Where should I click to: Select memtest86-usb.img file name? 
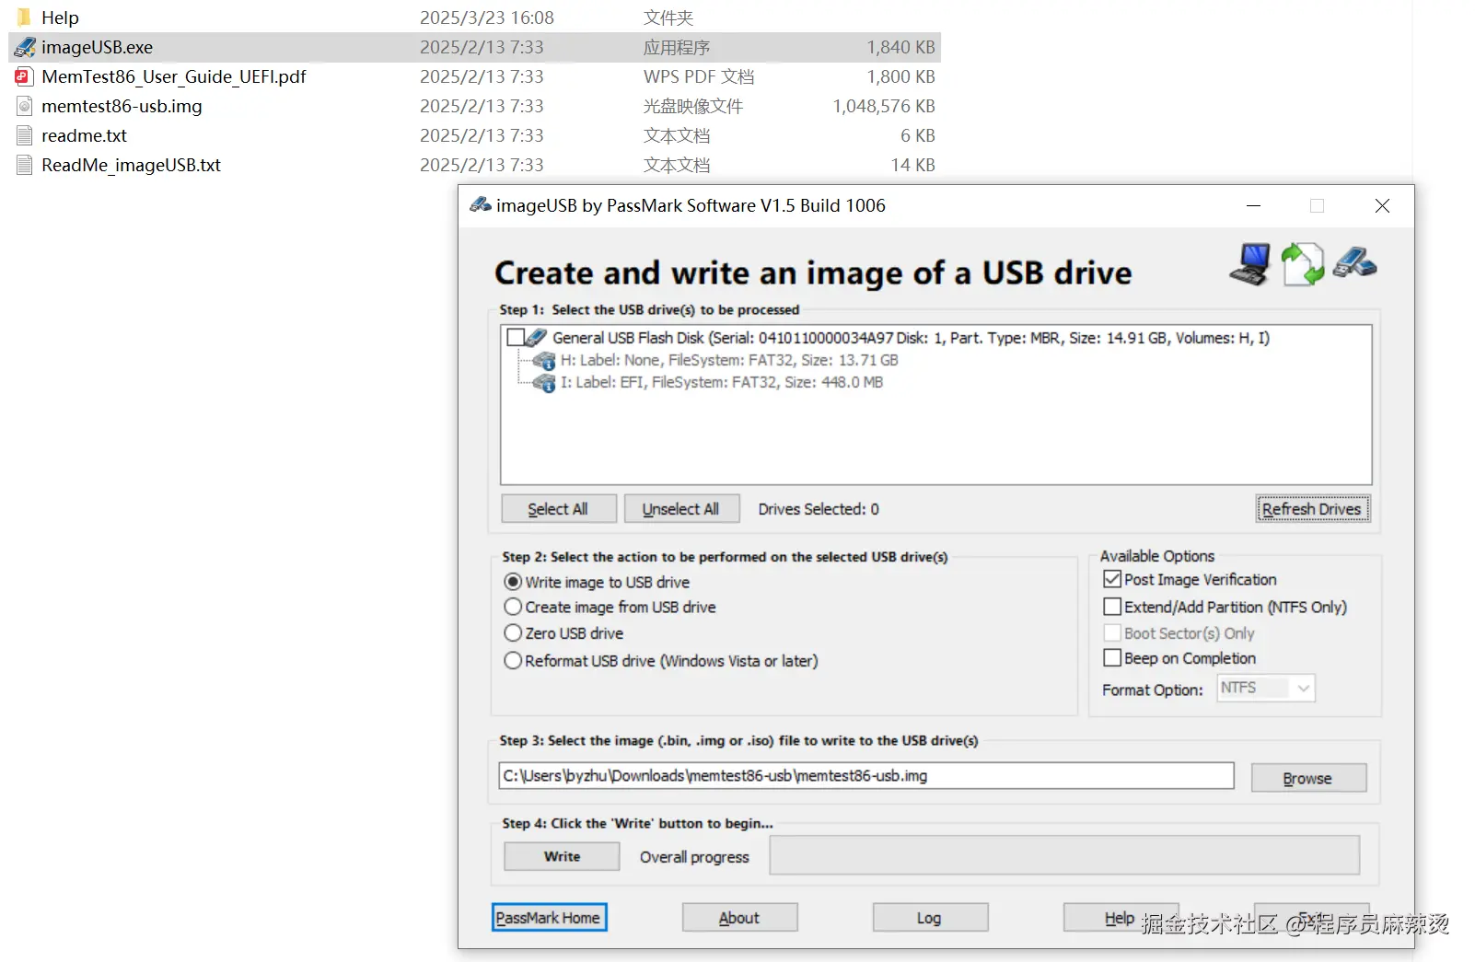(x=122, y=106)
